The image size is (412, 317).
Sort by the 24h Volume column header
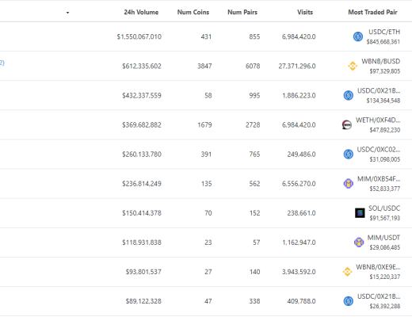point(141,12)
